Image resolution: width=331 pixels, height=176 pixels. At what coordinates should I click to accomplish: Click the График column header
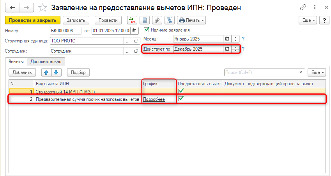click(x=159, y=84)
